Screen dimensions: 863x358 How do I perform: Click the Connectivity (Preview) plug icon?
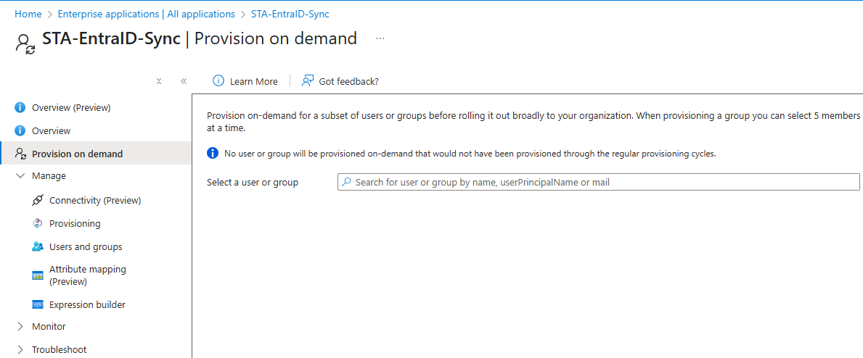(38, 201)
